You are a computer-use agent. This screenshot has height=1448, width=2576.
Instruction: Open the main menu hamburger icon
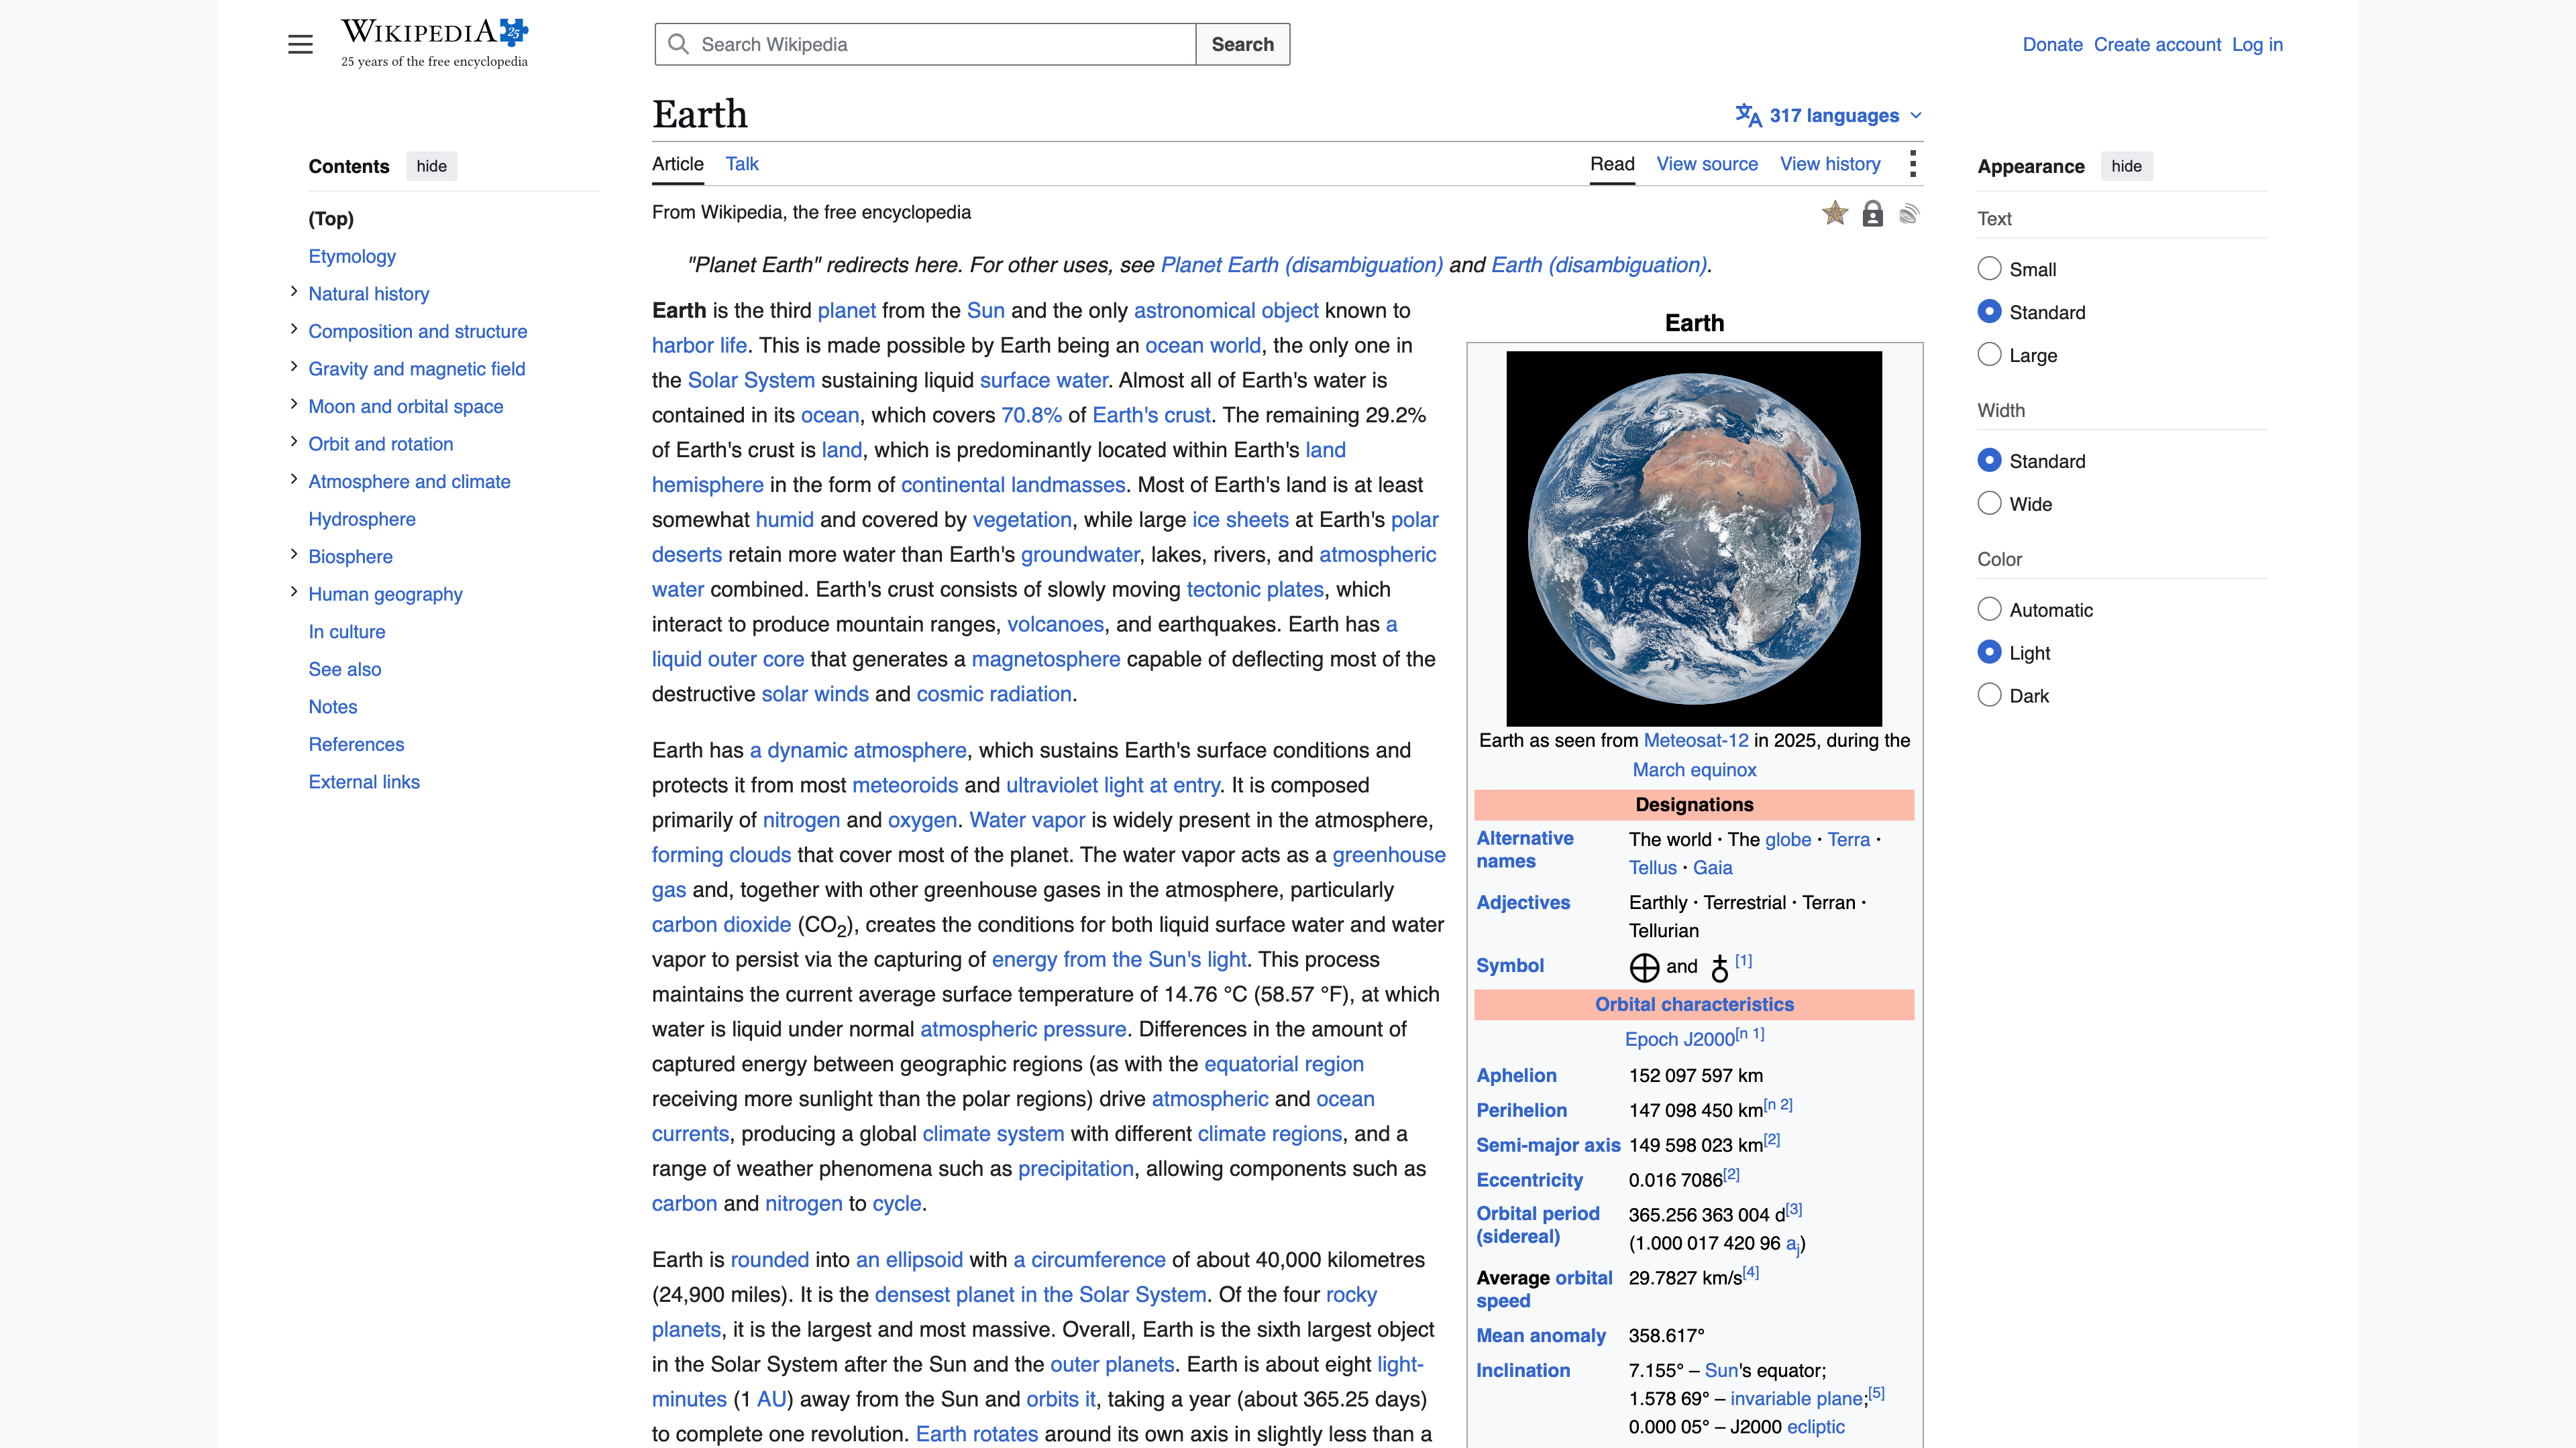[300, 44]
